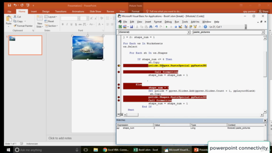Toggle Bold formatting in PowerPoint ribbon
The height and width of the screenshot is (153, 272).
[62, 24]
